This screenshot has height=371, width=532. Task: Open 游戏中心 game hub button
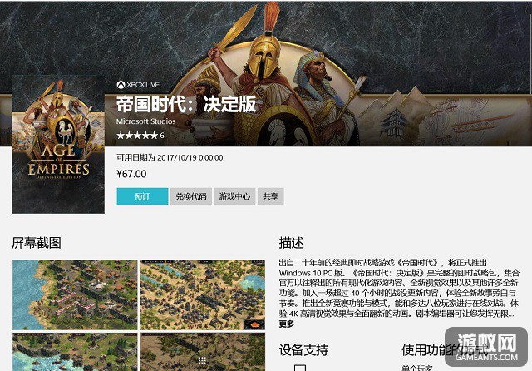coord(234,196)
